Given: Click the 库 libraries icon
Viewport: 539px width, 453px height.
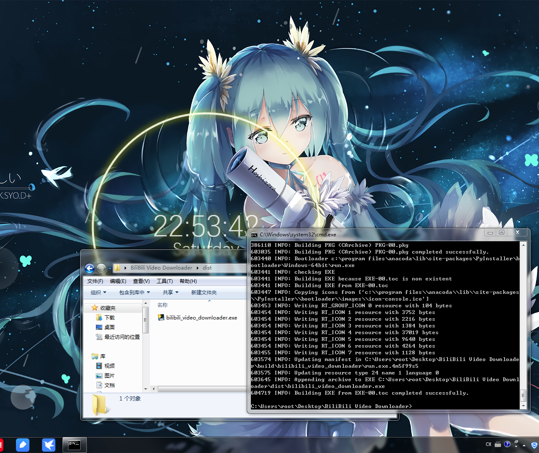Looking at the screenshot, I should [94, 356].
